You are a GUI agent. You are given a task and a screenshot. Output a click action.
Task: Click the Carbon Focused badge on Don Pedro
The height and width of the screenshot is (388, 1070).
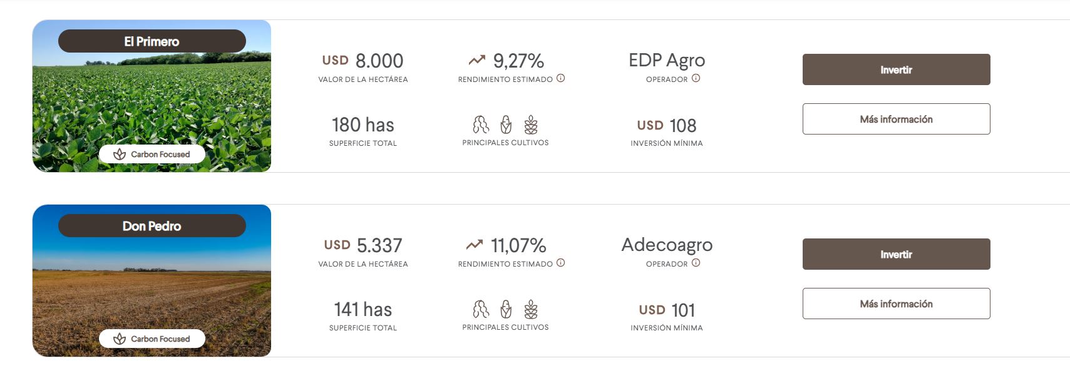click(x=152, y=339)
